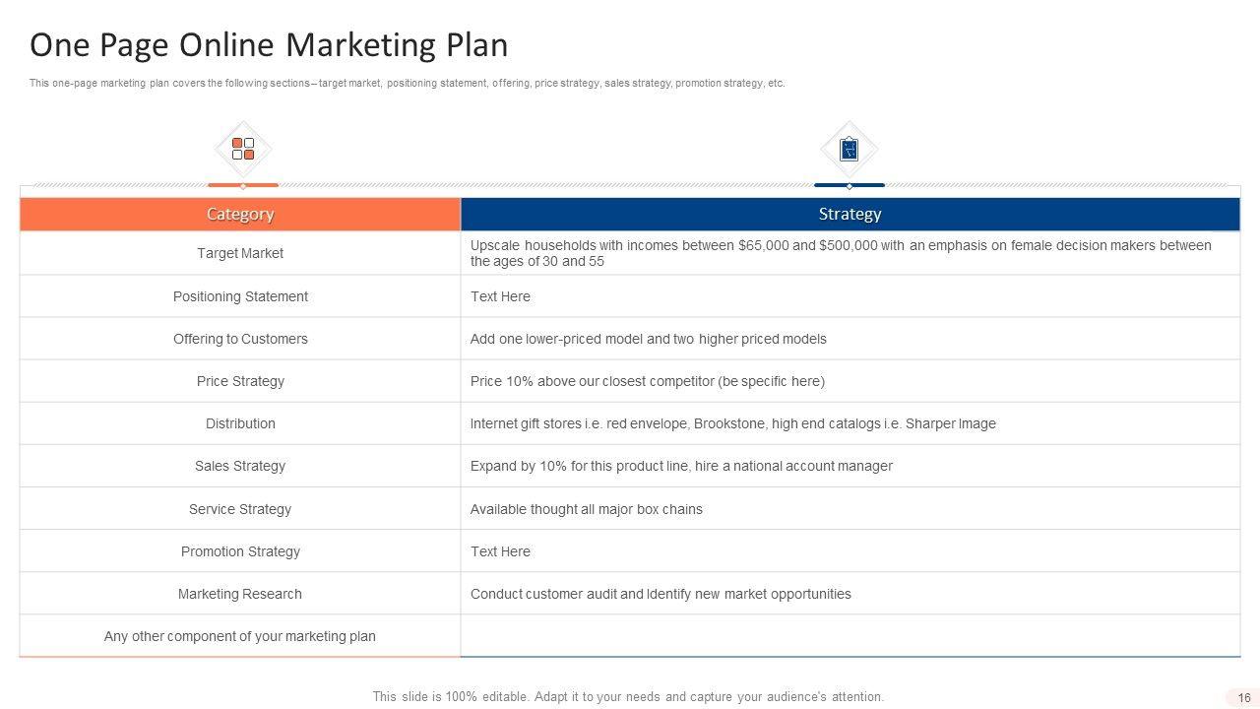
Task: Select the Strategy column header
Action: (850, 214)
